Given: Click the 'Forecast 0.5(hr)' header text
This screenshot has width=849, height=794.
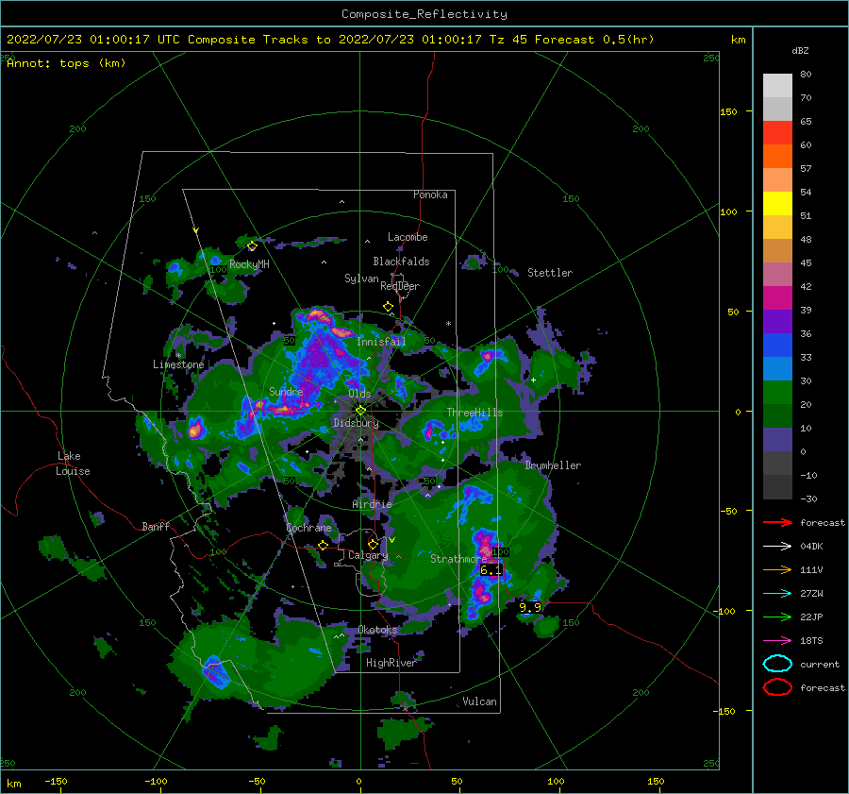Looking at the screenshot, I should tap(594, 40).
